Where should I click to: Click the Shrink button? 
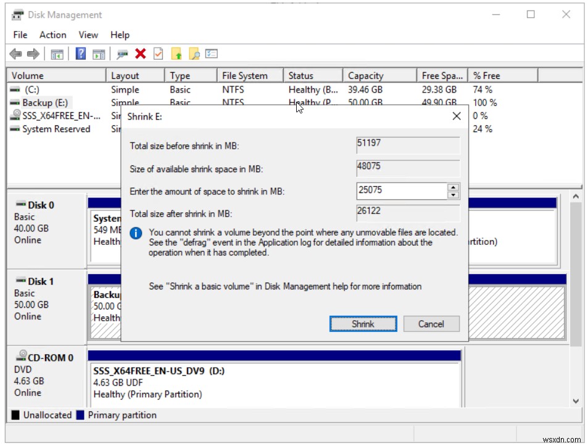[x=363, y=324]
